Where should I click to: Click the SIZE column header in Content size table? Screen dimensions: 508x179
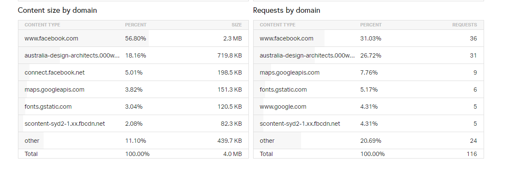(236, 25)
